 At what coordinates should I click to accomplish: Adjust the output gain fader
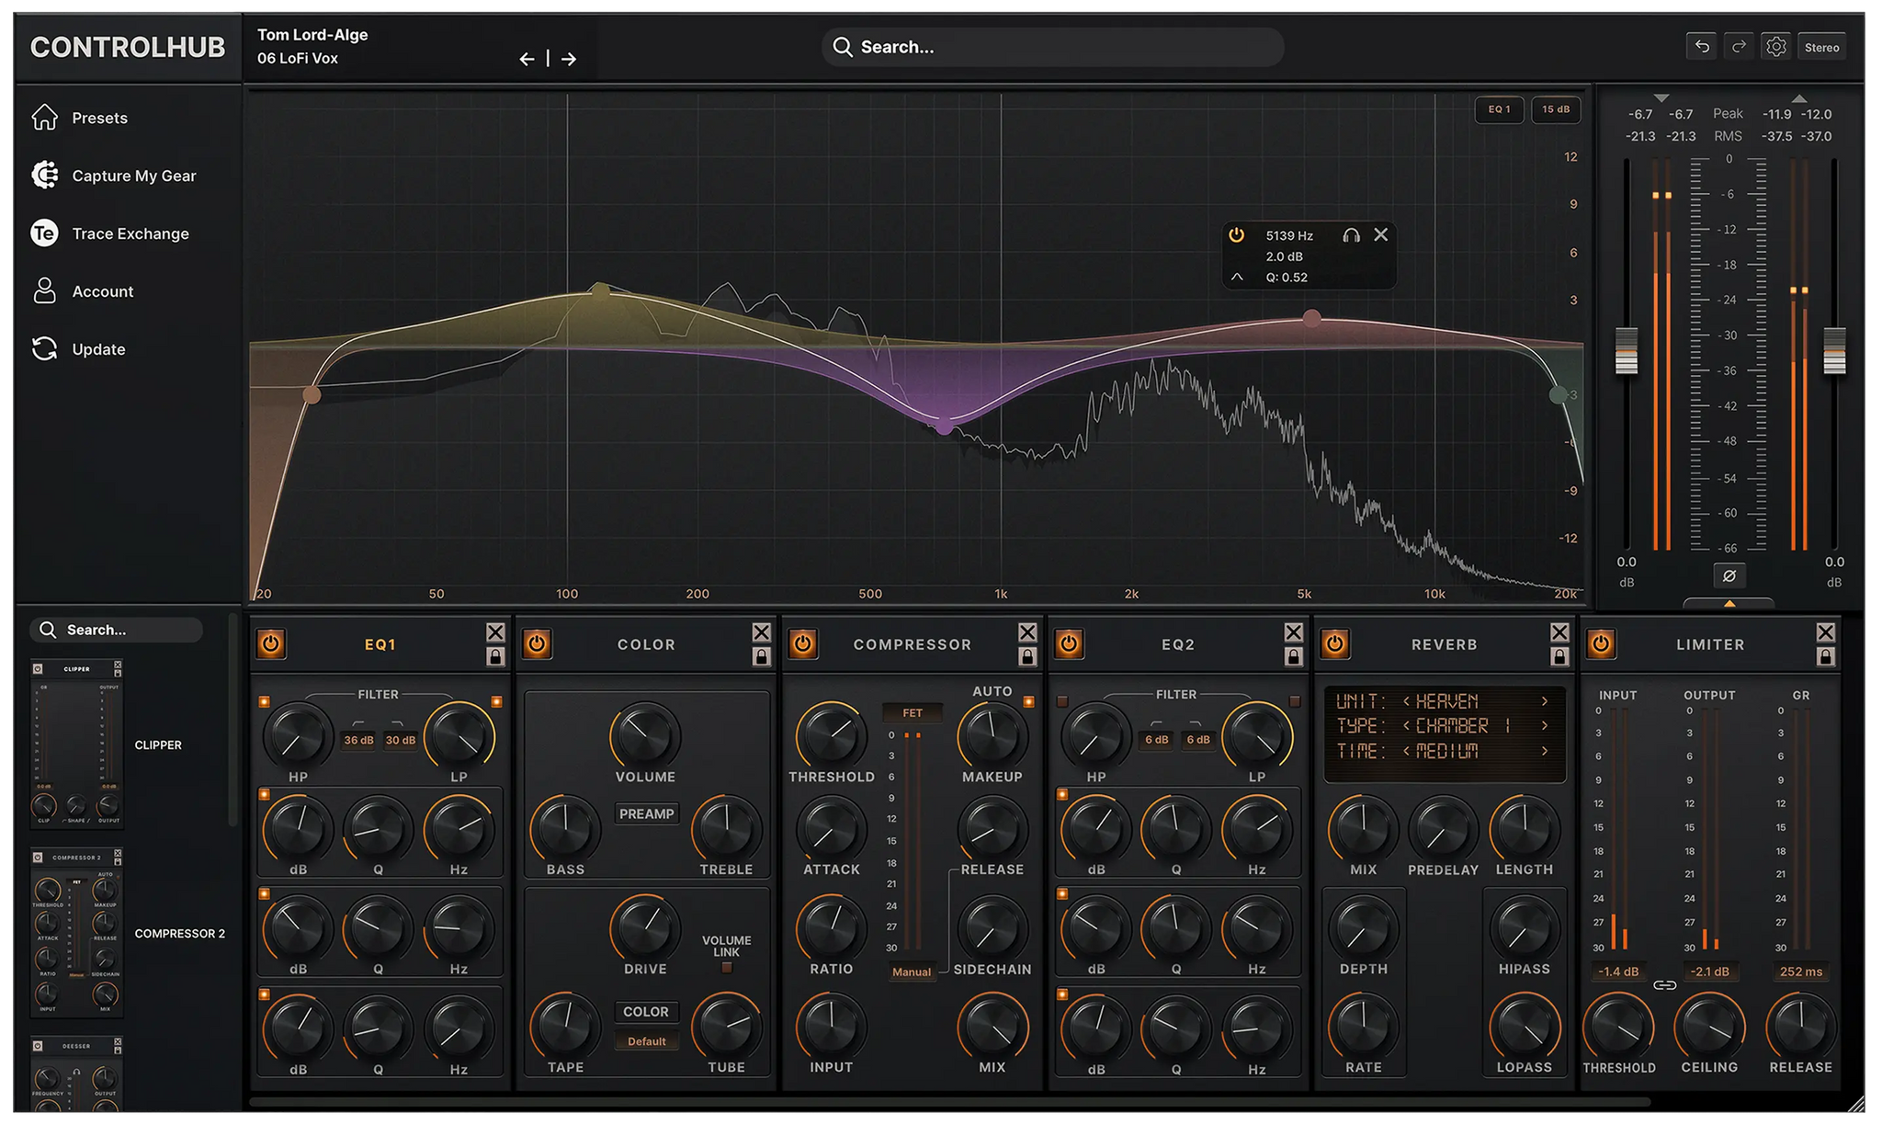tap(1834, 350)
